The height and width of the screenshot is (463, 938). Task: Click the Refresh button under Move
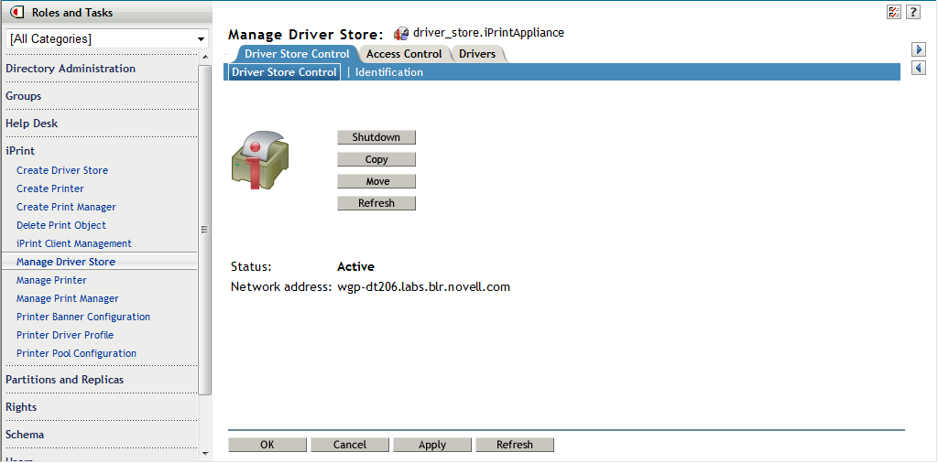pyautogui.click(x=376, y=203)
